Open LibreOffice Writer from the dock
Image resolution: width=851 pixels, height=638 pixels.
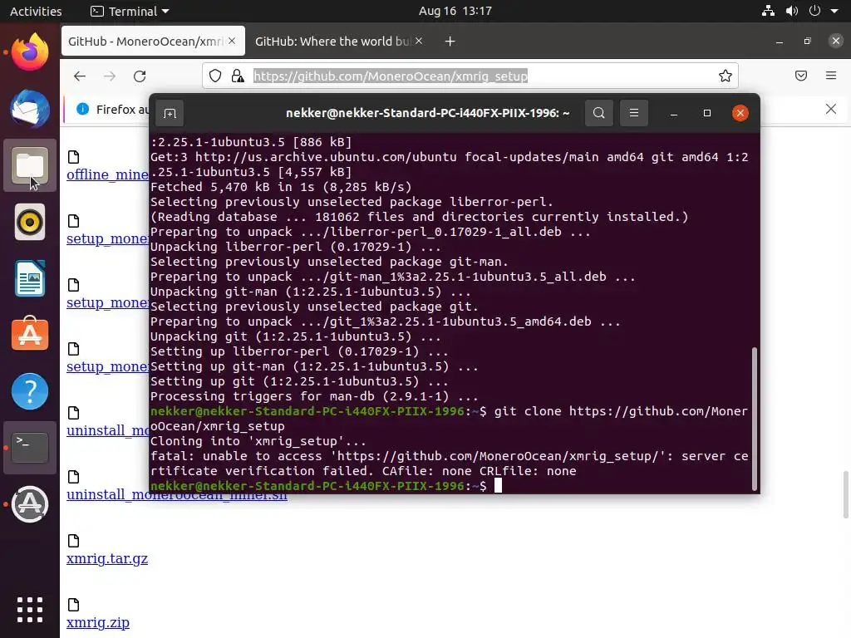pos(30,278)
